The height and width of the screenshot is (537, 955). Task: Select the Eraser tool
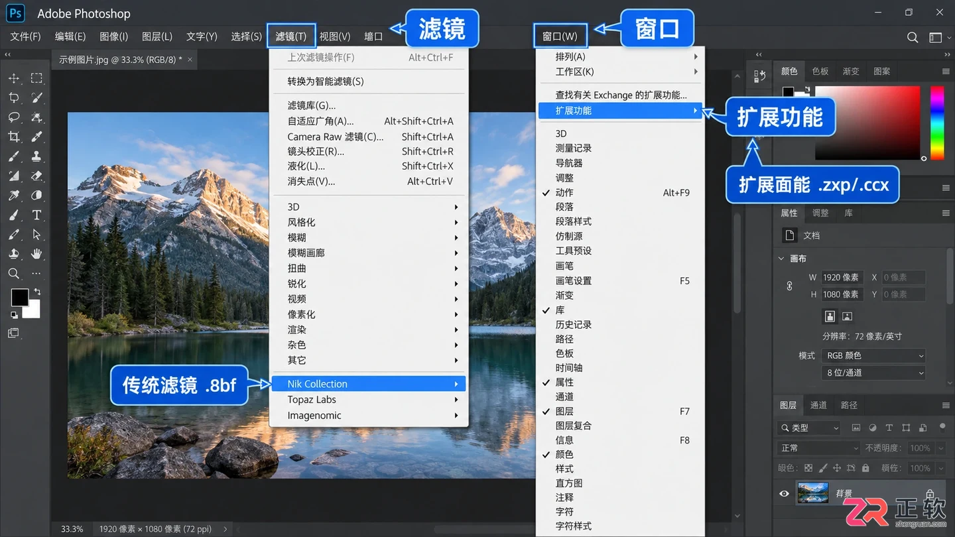tap(36, 176)
